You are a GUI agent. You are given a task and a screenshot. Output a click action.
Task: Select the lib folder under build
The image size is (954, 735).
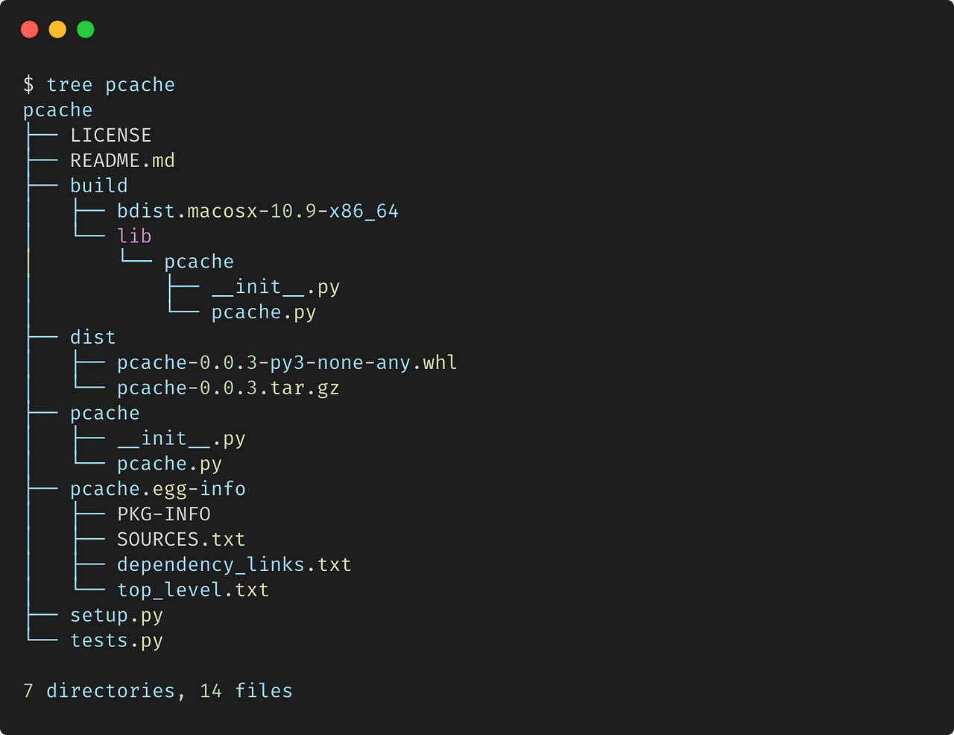click(133, 236)
